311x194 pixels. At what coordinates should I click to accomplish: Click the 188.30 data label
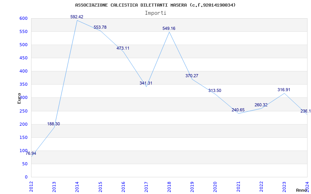tap(53, 124)
